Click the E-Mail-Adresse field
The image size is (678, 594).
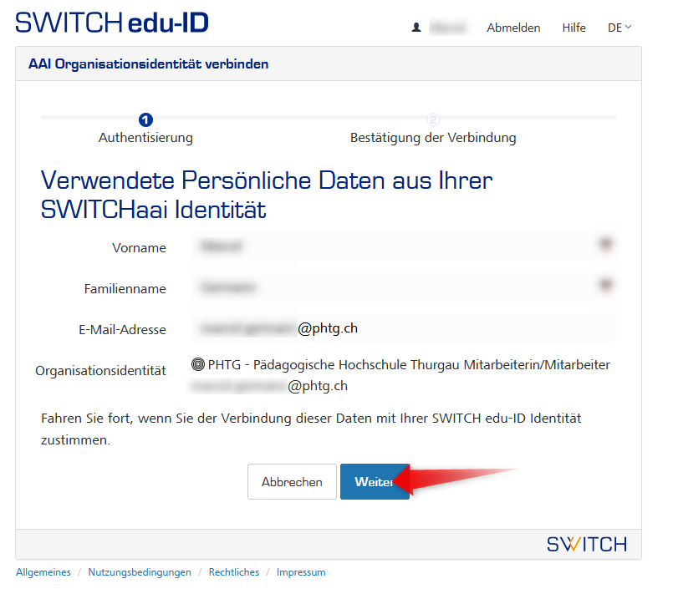pos(403,328)
